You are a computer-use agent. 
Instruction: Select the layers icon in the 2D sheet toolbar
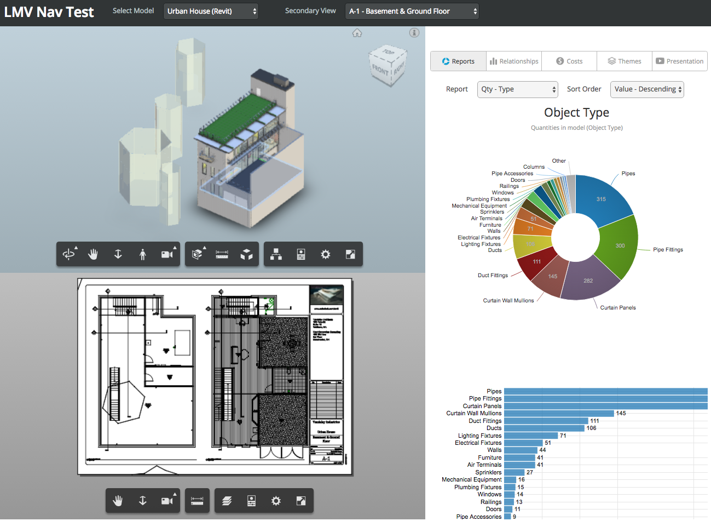point(227,500)
